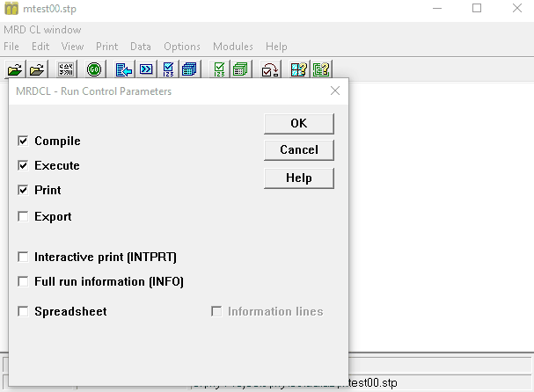Click the blue double-arrow forward toolbar icon
This screenshot has height=392, width=534.
[146, 69]
